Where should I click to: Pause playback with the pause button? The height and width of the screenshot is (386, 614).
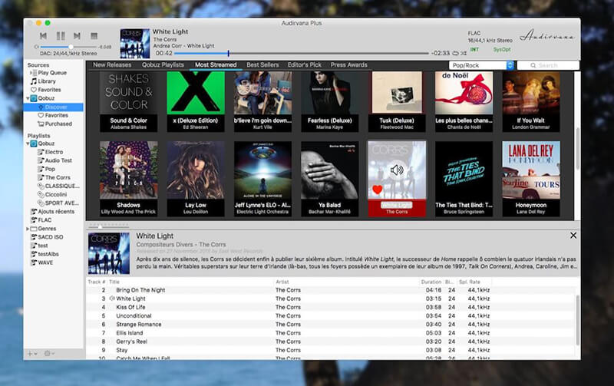click(61, 36)
